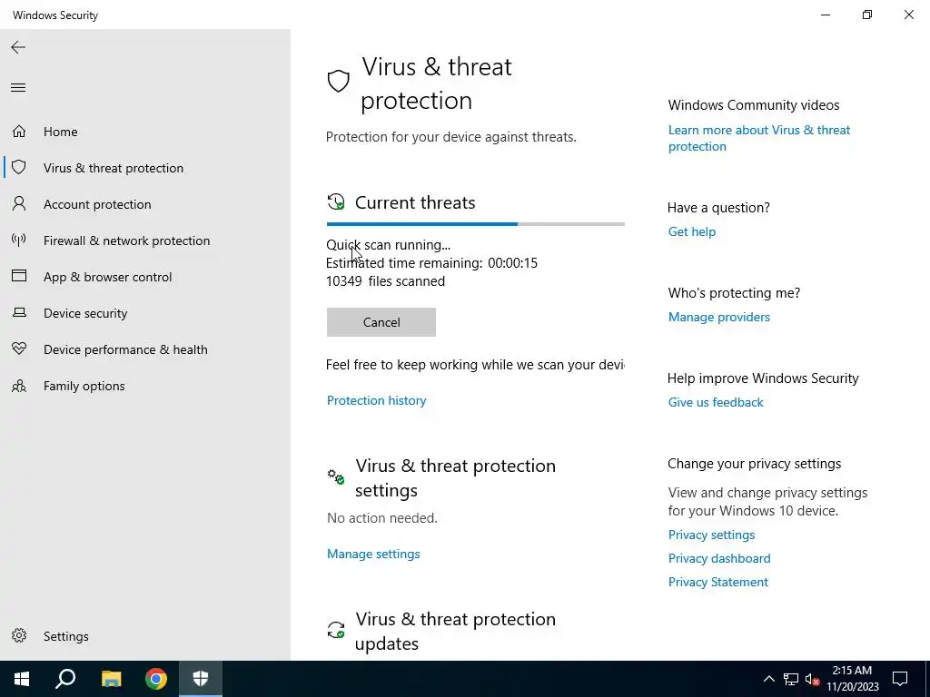Image resolution: width=930 pixels, height=697 pixels.
Task: Click the Get help link
Action: click(691, 231)
